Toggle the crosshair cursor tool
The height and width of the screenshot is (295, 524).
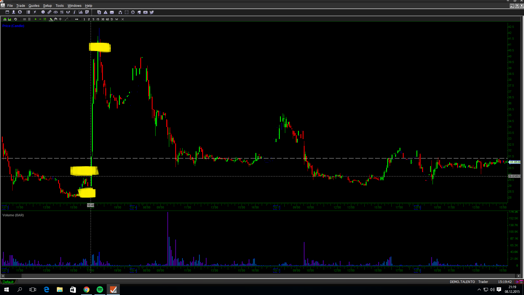click(x=60, y=19)
